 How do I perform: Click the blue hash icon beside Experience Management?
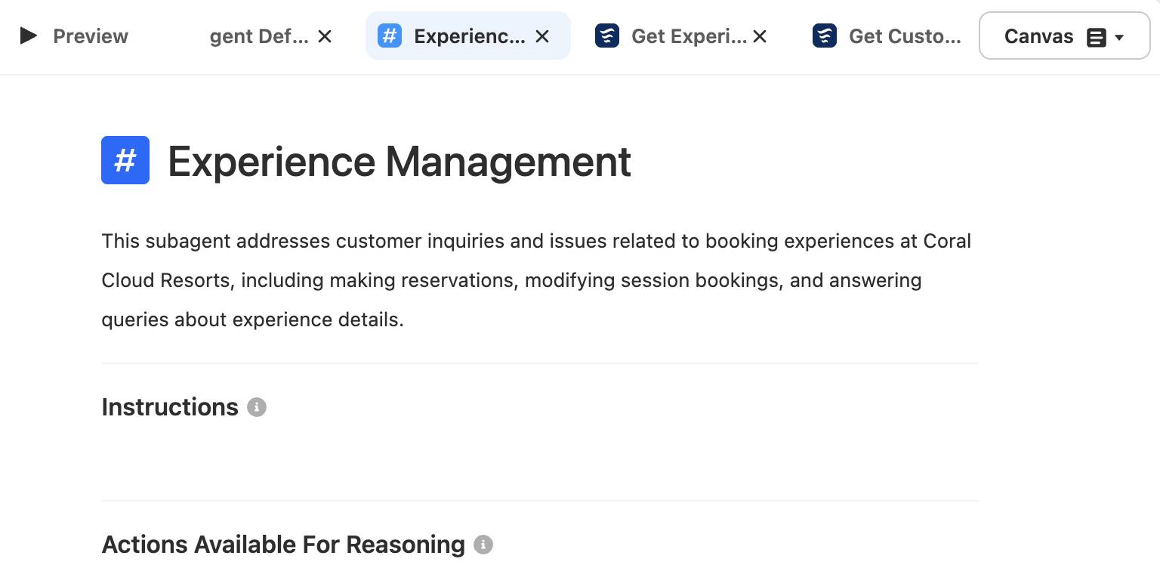[x=125, y=160]
